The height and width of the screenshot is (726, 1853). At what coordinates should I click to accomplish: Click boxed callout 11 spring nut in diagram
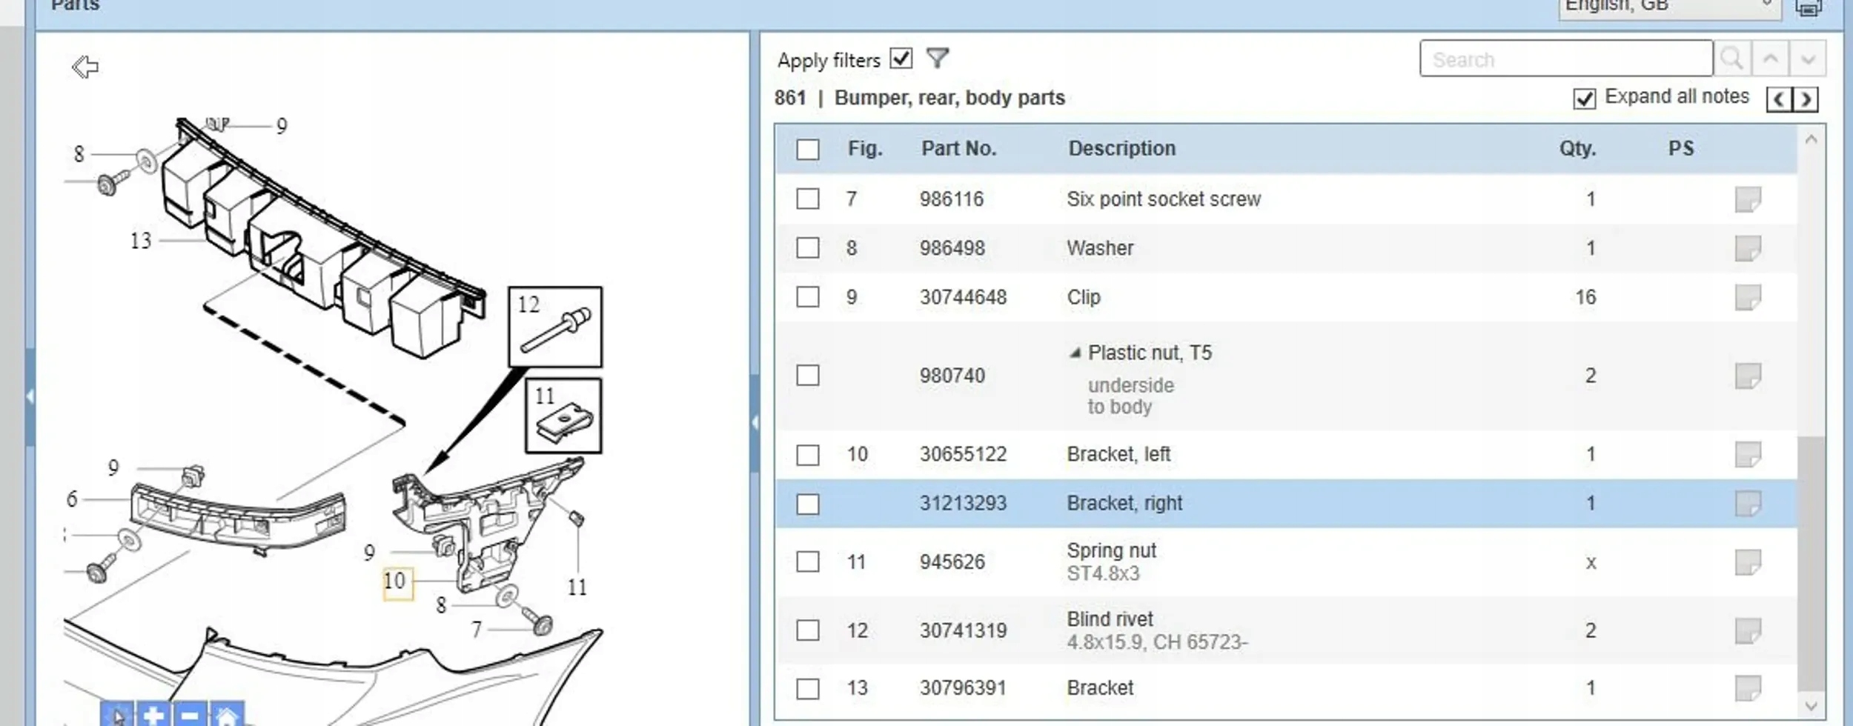(563, 416)
